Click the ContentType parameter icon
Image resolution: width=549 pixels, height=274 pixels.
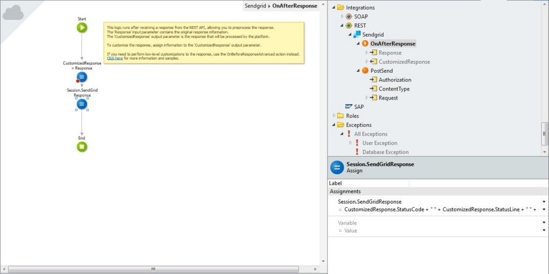[373, 89]
